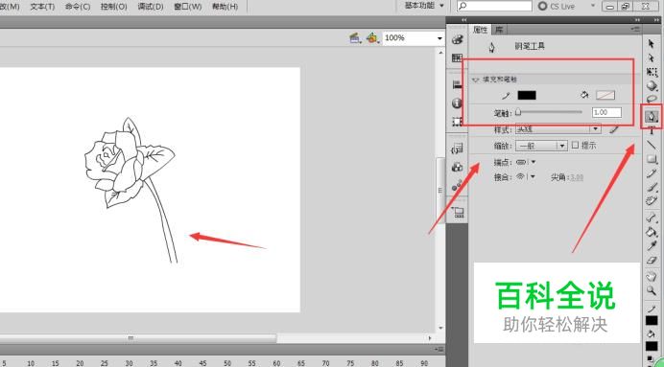
Task: Open the 命令(C) menu
Action: pyautogui.click(x=78, y=7)
